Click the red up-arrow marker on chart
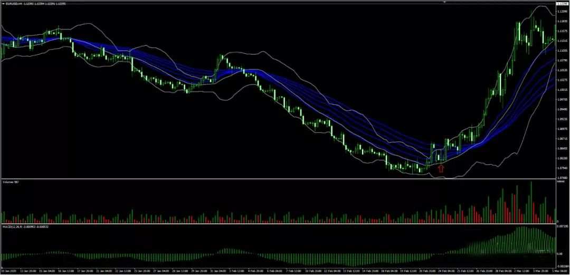Image resolution: width=570 pixels, height=275 pixels. [441, 168]
